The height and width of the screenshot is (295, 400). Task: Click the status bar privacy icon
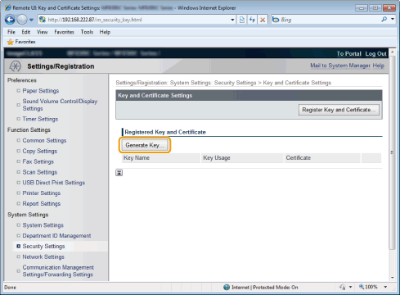point(343,287)
